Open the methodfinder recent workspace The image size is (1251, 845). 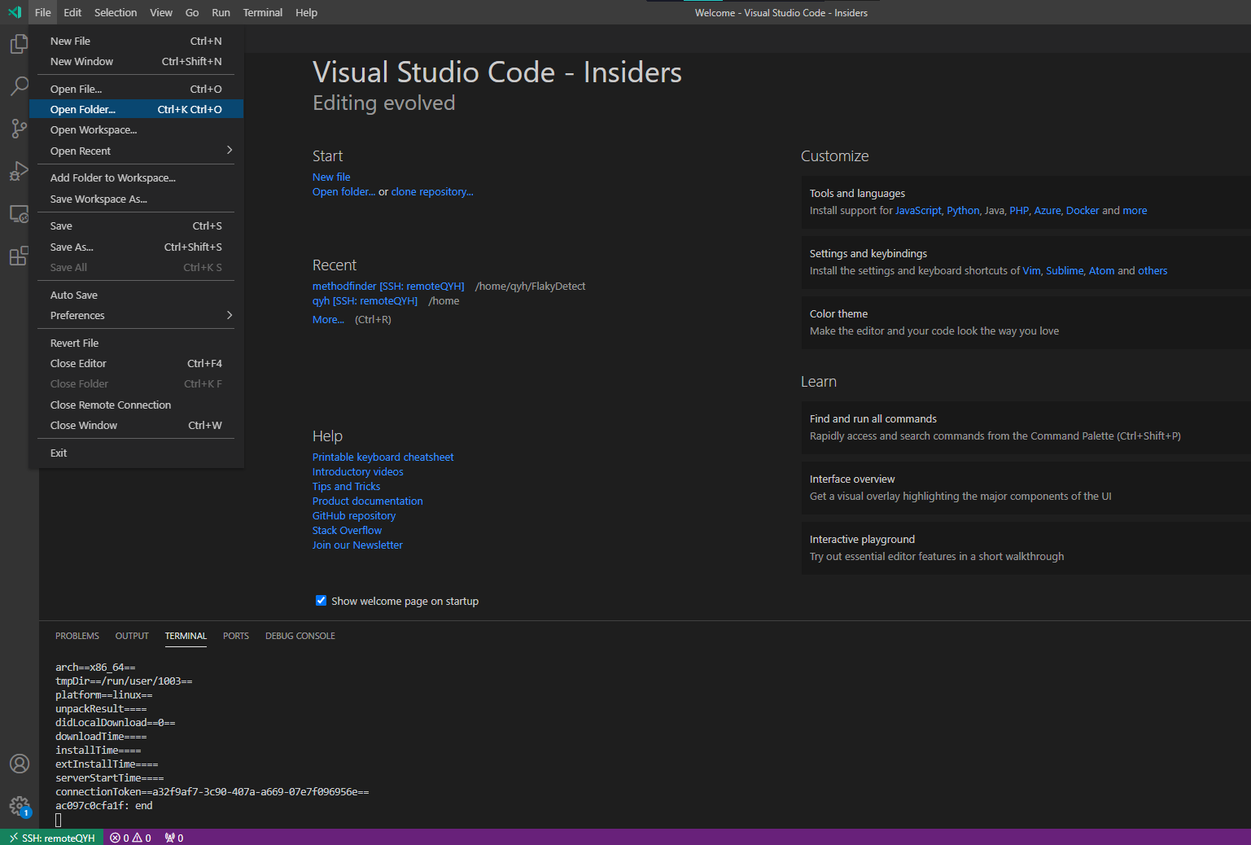tap(387, 286)
